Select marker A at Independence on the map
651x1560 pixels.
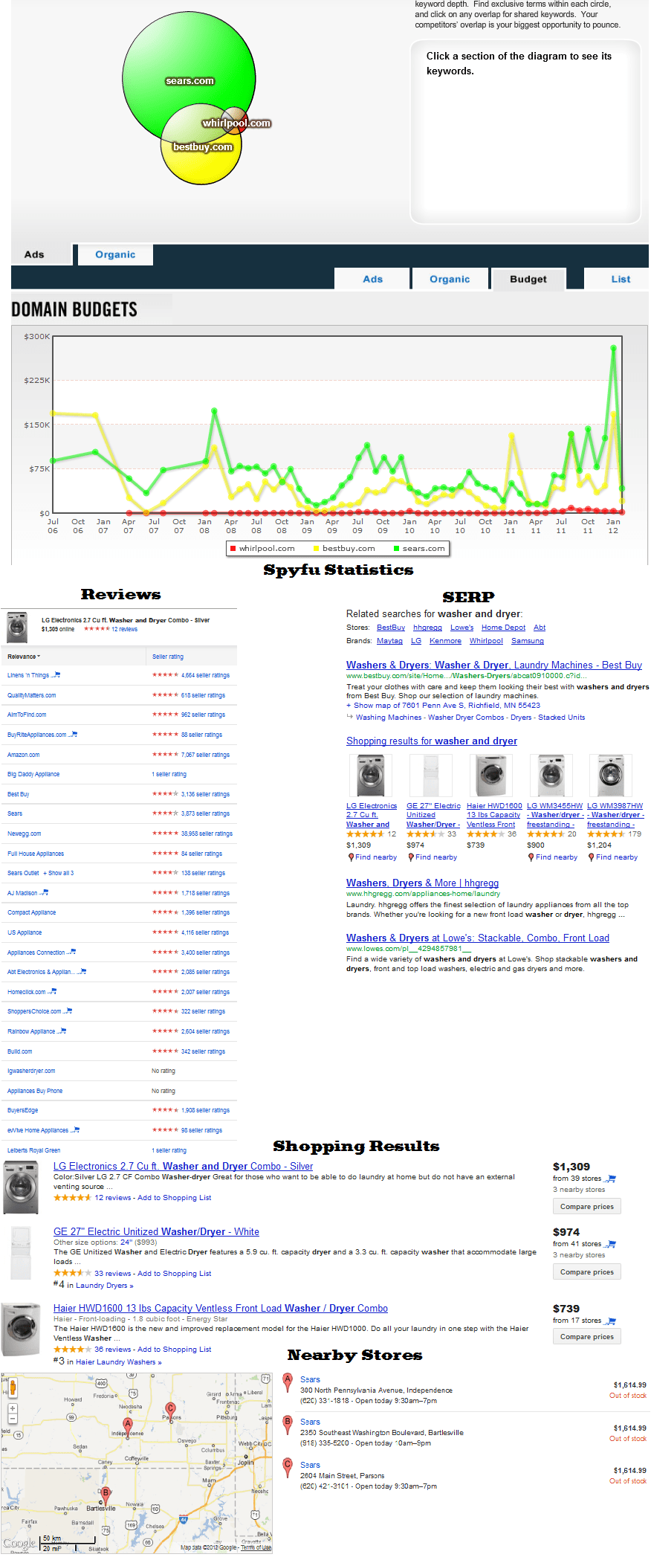click(x=128, y=1425)
